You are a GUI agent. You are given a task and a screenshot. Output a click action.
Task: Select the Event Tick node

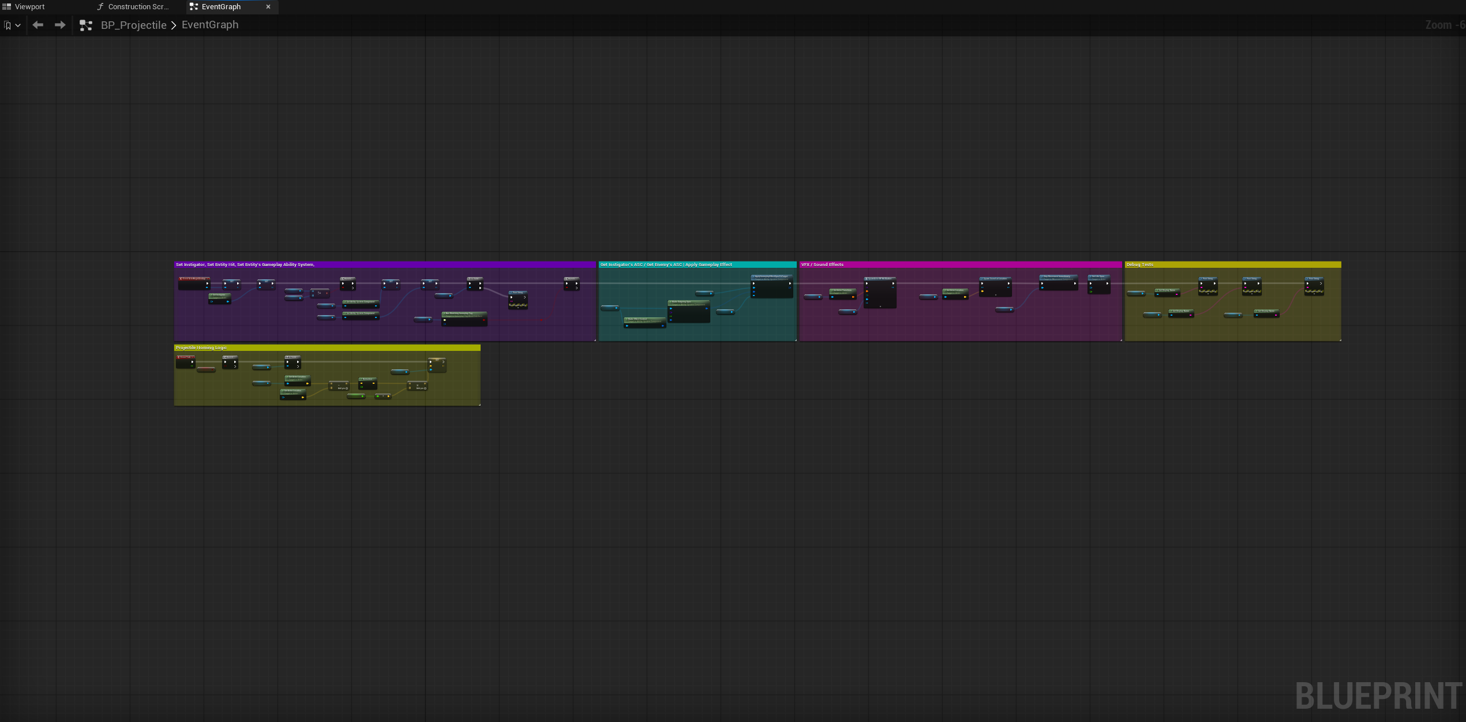point(186,361)
